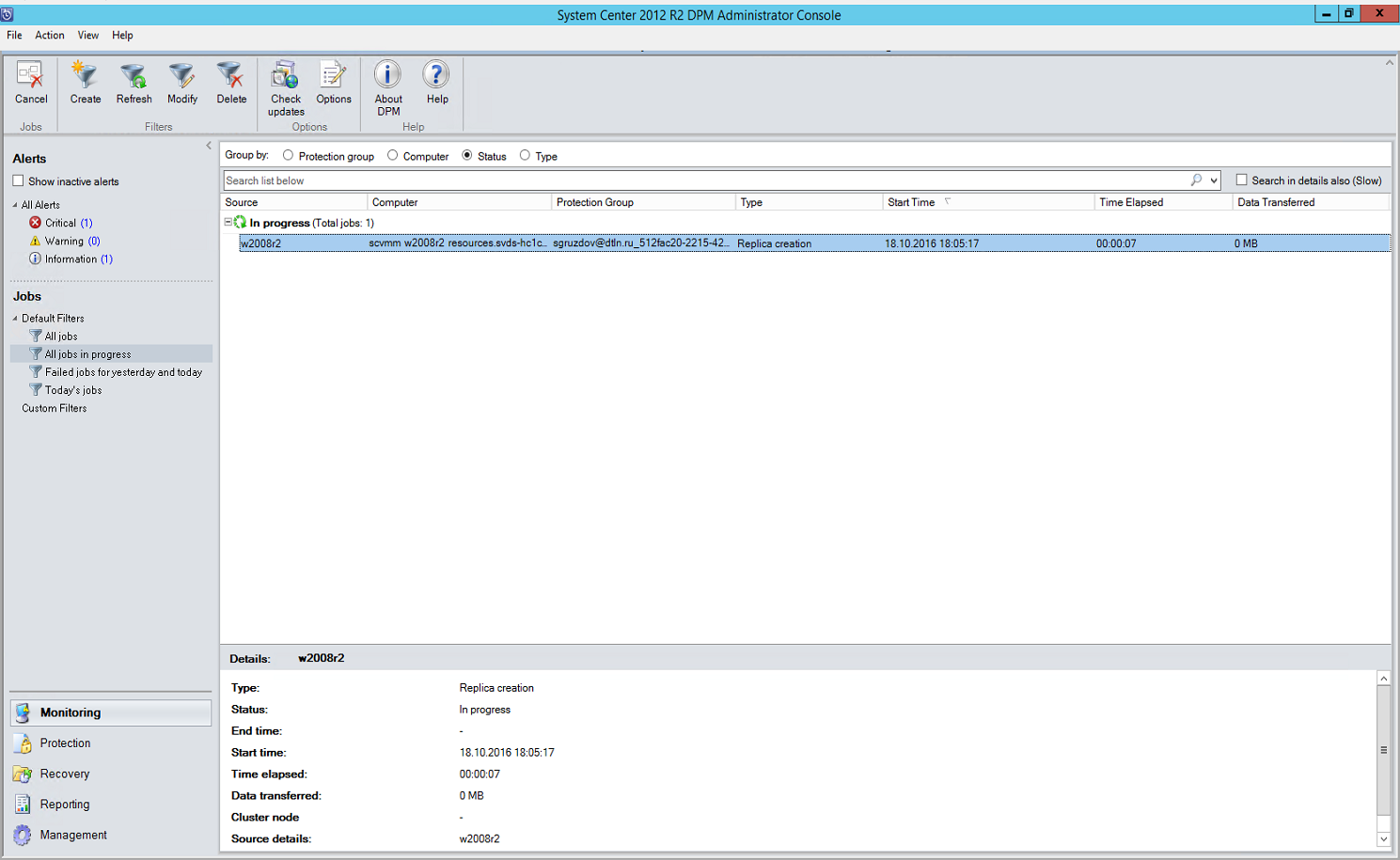Click the Management workspace gear icon
Image resolution: width=1400 pixels, height=860 pixels.
23,836
